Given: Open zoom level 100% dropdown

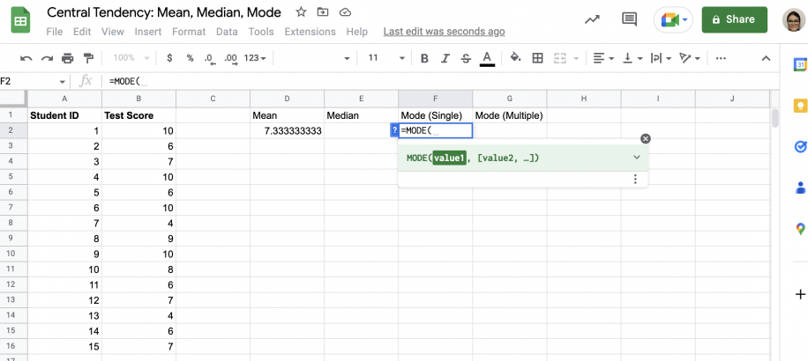Looking at the screenshot, I should coord(131,58).
